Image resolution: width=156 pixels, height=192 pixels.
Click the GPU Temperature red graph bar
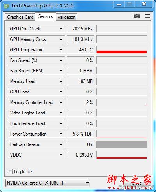coord(122,52)
